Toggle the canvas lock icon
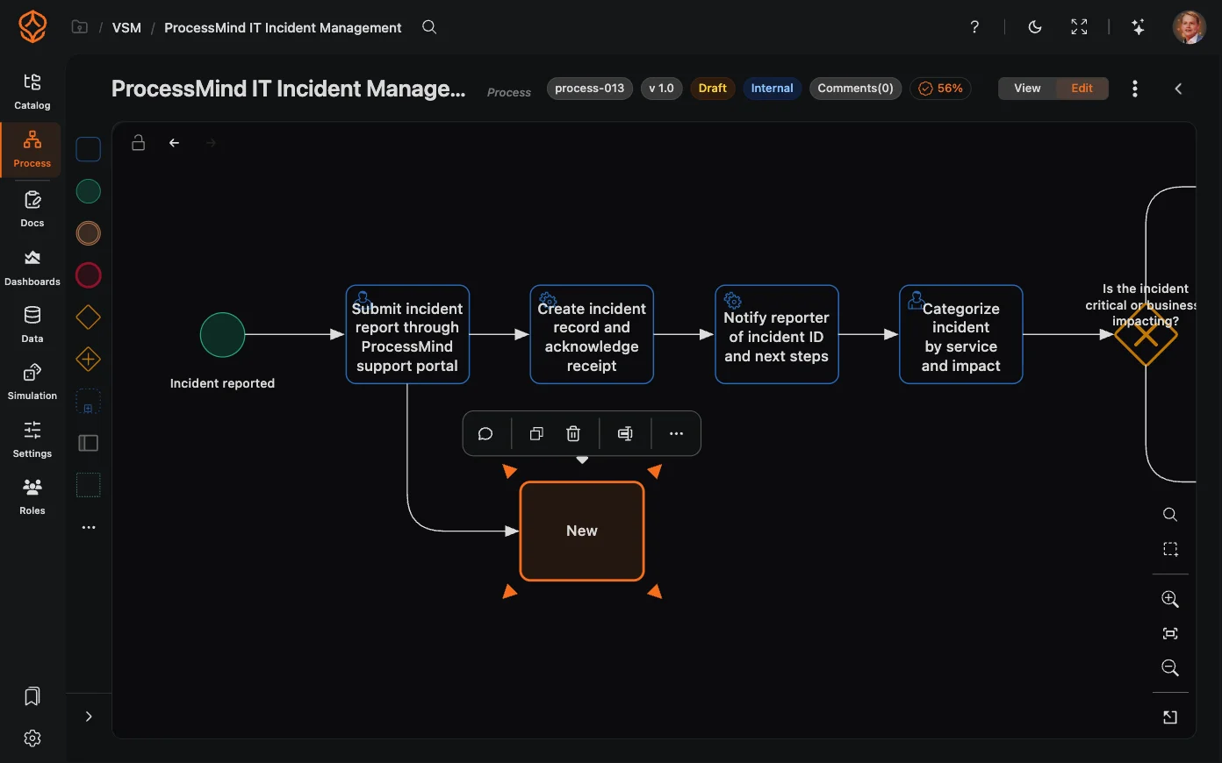The height and width of the screenshot is (763, 1222). tap(139, 142)
